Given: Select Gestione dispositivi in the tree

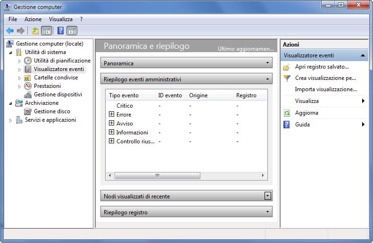Looking at the screenshot, I should 58,94.
